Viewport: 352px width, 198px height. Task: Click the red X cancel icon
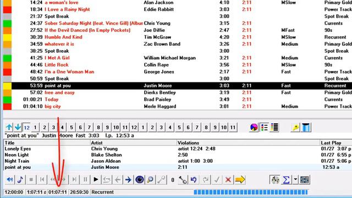click(x=228, y=180)
